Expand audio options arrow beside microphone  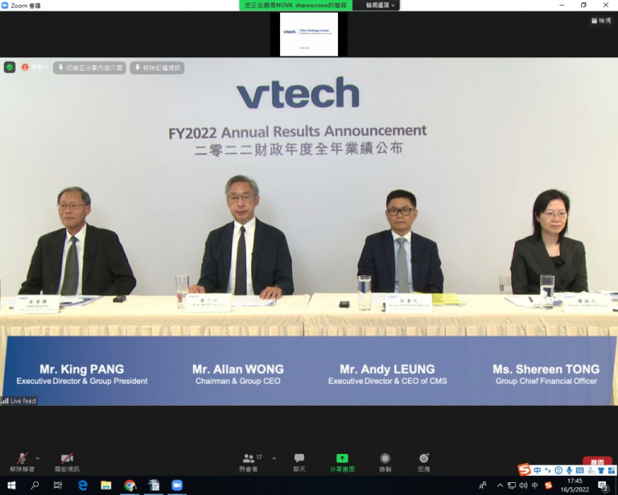point(37,458)
